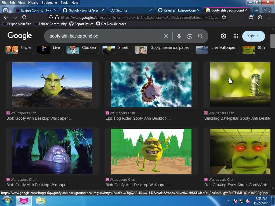Reload the current page
Viewport: 275px width, 206px height.
click(24, 17)
